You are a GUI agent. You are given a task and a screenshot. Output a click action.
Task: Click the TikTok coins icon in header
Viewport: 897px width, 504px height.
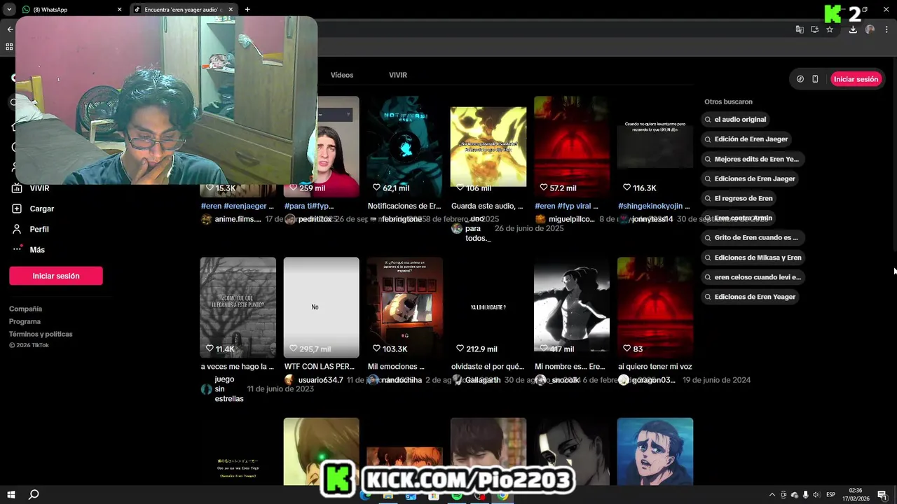800,79
